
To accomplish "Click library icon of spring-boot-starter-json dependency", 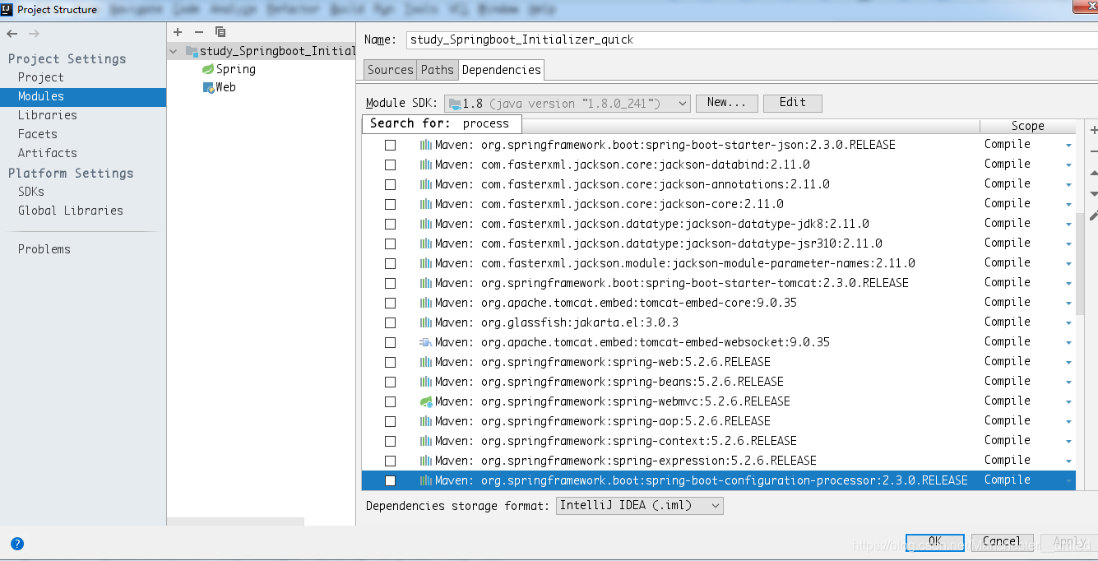I will click(425, 145).
